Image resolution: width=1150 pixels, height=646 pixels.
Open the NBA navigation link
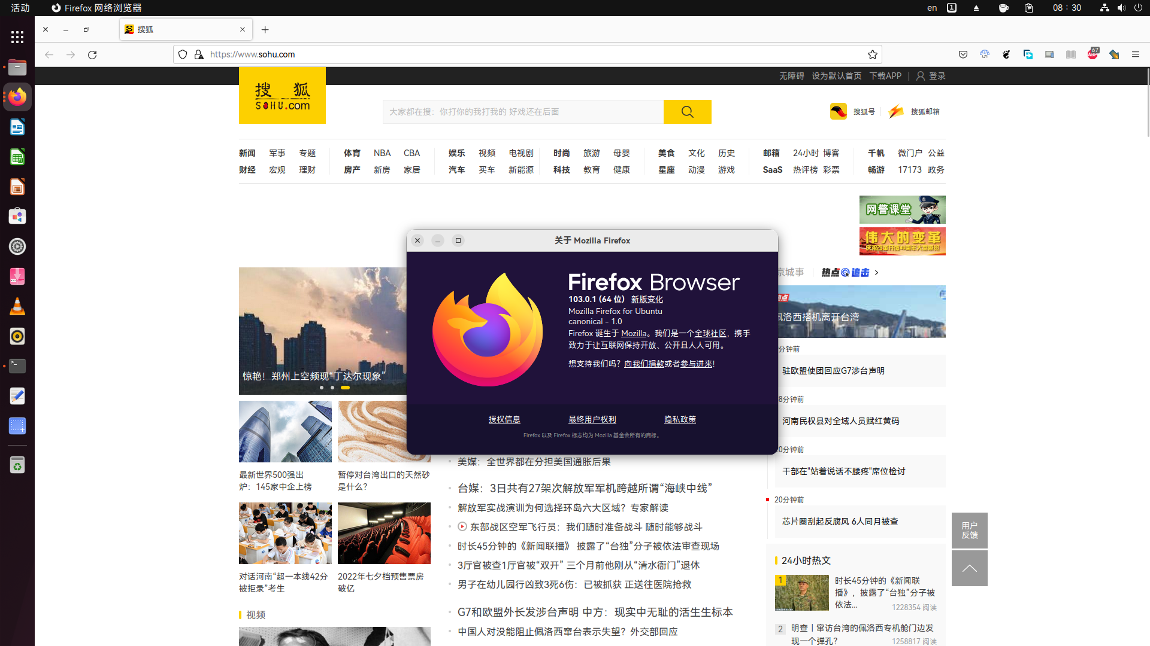382,153
